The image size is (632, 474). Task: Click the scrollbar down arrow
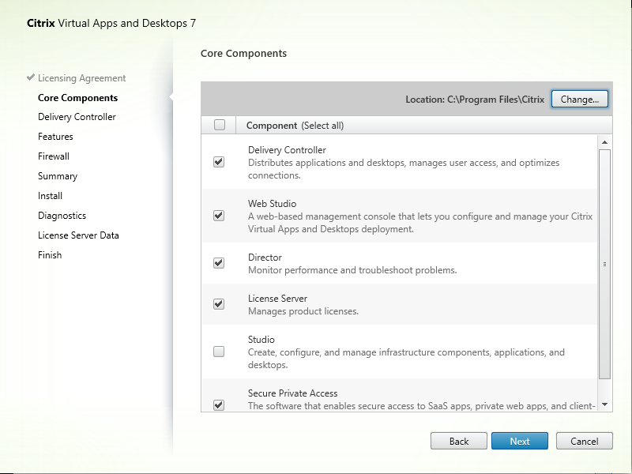click(x=604, y=404)
